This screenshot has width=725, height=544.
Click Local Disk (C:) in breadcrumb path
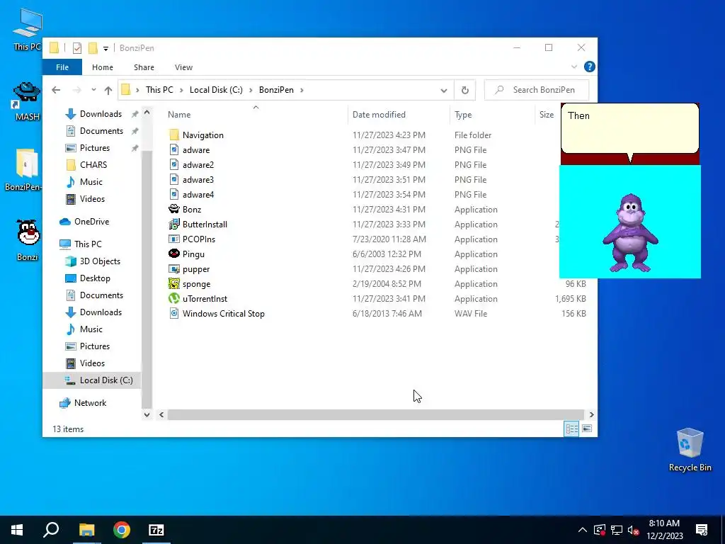click(216, 90)
